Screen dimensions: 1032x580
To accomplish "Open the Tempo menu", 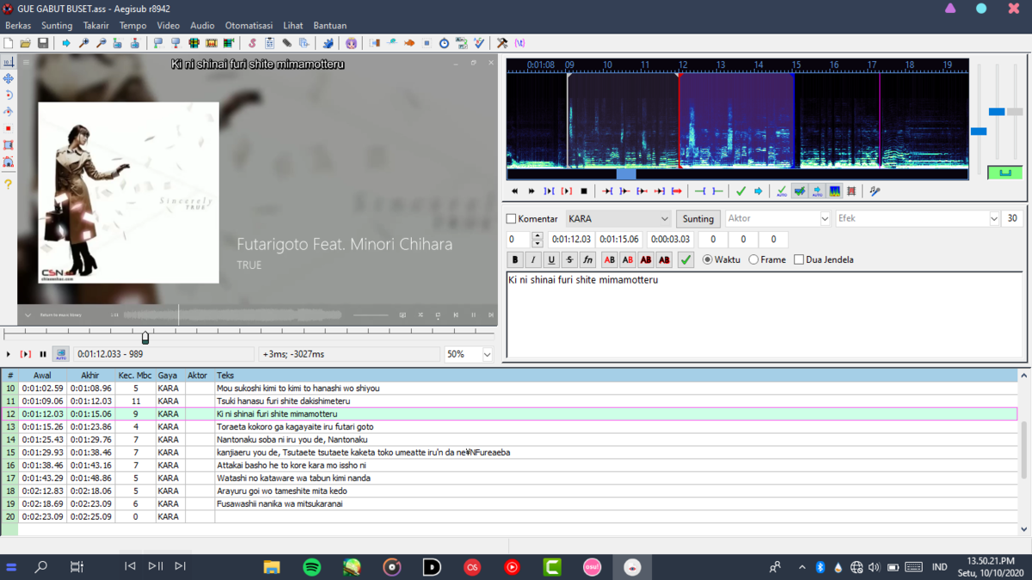I will coord(132,26).
